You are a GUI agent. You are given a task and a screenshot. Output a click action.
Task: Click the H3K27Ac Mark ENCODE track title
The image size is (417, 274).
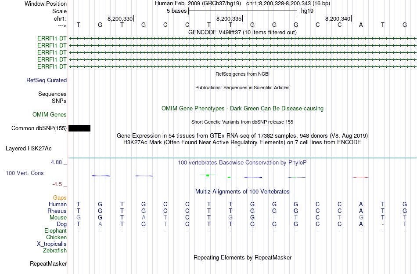[242, 142]
